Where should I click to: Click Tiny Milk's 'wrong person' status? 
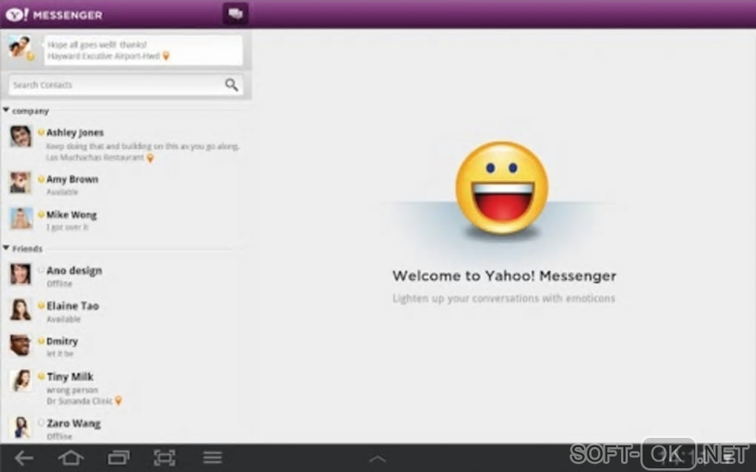pos(73,390)
